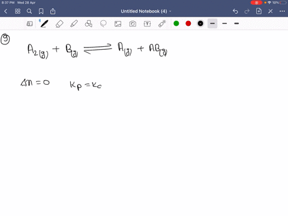
Task: Select the middle stroke thickness preset
Action: [224, 23]
